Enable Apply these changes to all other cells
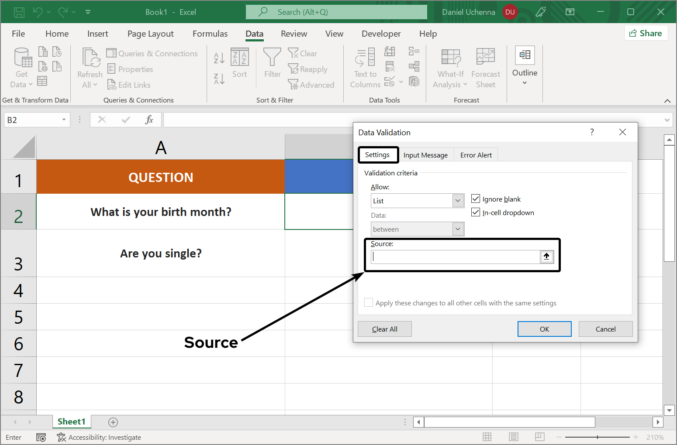 [x=368, y=302]
